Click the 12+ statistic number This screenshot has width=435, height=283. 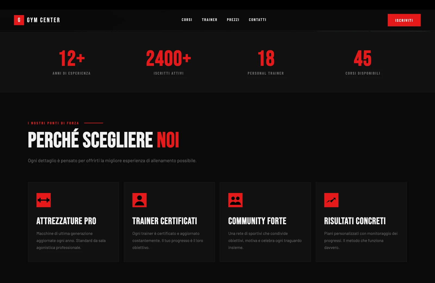(72, 58)
